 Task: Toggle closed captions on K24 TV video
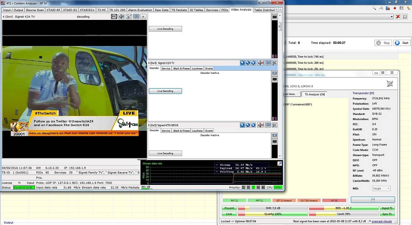pos(114,16)
